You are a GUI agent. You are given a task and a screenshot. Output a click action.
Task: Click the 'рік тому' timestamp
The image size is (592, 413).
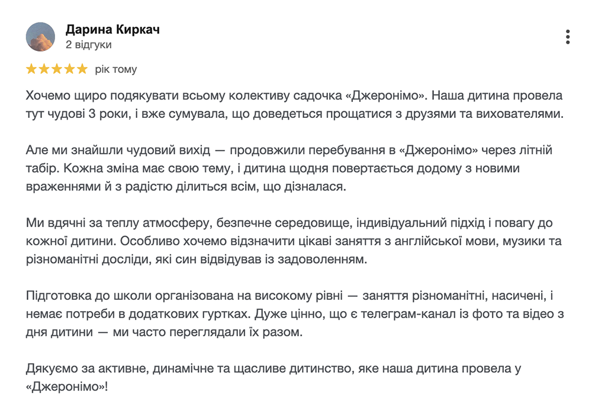coord(116,69)
